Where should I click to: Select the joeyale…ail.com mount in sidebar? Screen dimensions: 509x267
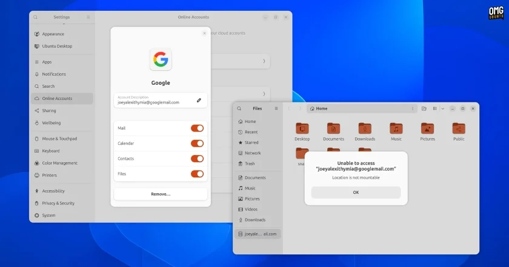pyautogui.click(x=258, y=234)
